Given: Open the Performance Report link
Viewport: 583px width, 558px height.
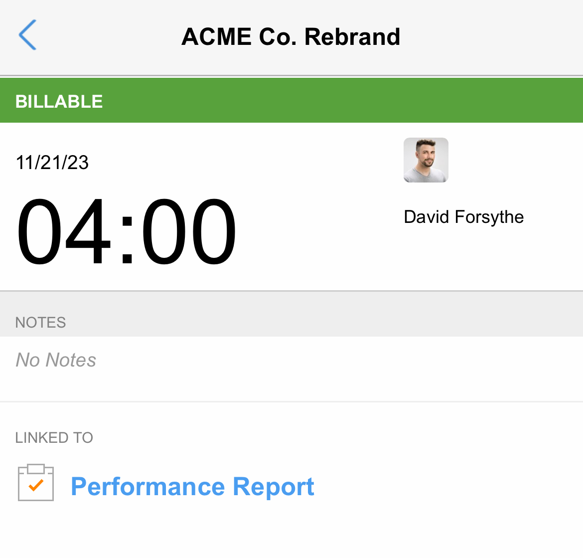Looking at the screenshot, I should [x=192, y=487].
